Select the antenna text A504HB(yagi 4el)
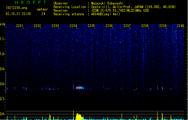188x120 pixels. pos(106,14)
